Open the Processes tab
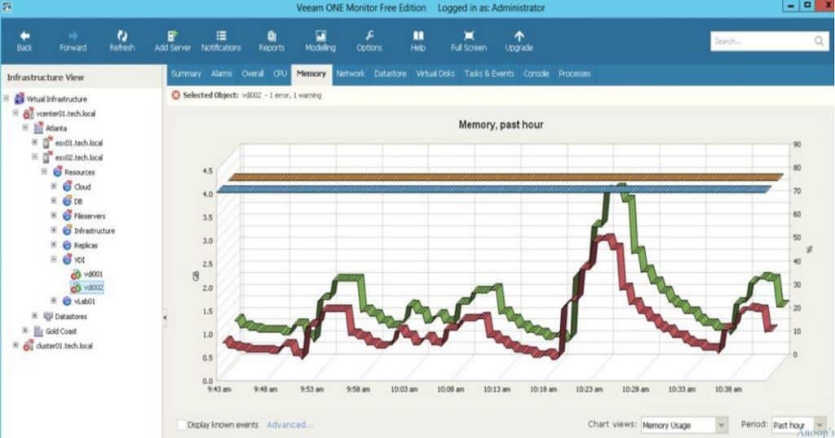 point(575,74)
